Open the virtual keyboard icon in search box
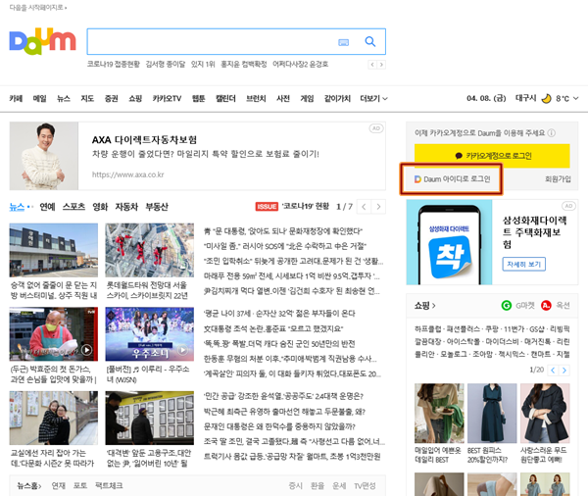This screenshot has height=496, width=588. point(344,42)
